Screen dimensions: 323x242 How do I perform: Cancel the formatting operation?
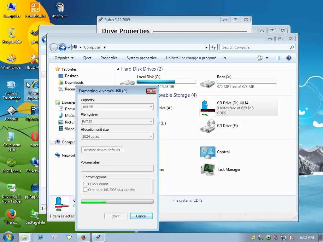click(141, 216)
